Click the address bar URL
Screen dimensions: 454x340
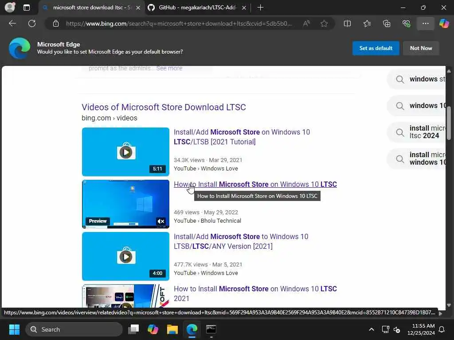coord(179,23)
